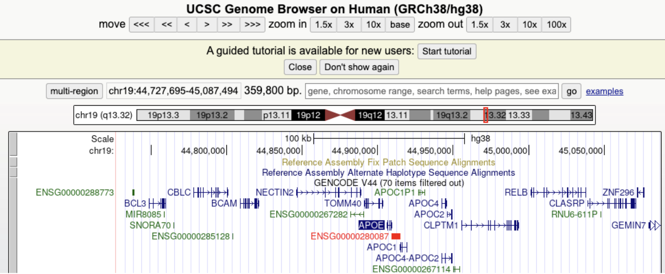This screenshot has height=274, width=665.
Task: Open multi-region view options
Action: 74,91
